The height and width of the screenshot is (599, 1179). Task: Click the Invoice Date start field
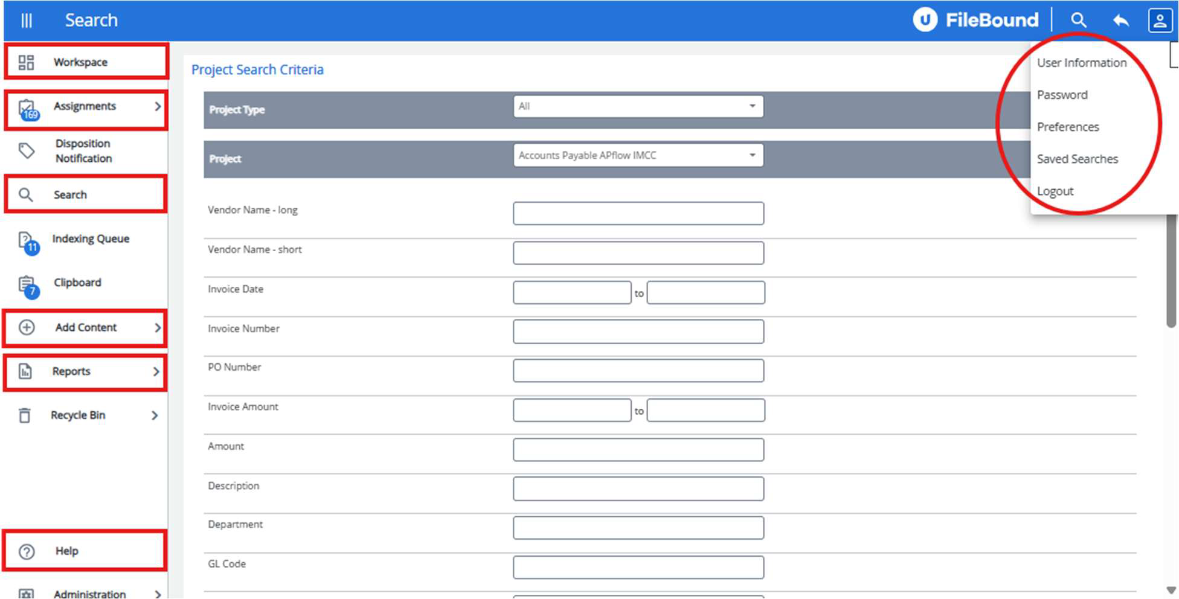click(572, 293)
